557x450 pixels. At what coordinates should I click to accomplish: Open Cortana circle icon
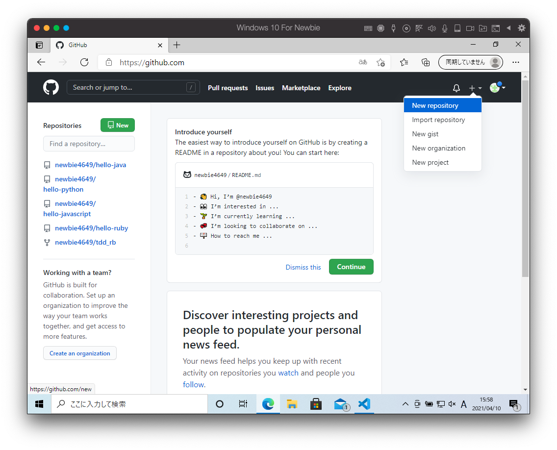(220, 404)
